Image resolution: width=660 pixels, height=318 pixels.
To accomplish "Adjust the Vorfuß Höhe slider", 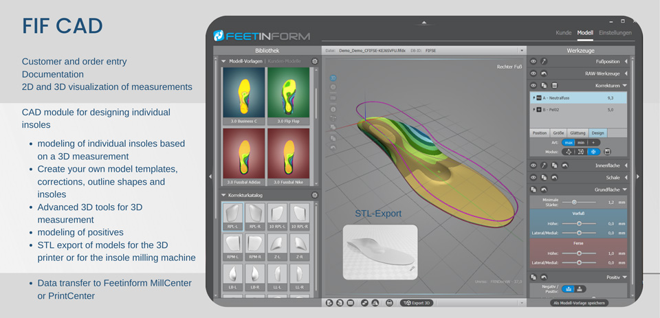I will coord(579,224).
